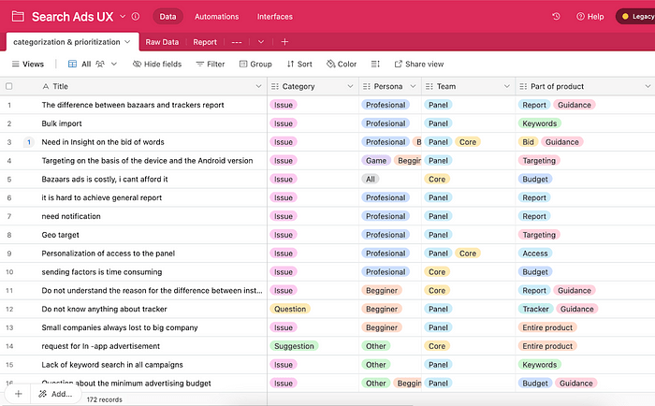Open the All grid view switcher
This screenshot has width=655, height=406.
click(93, 64)
